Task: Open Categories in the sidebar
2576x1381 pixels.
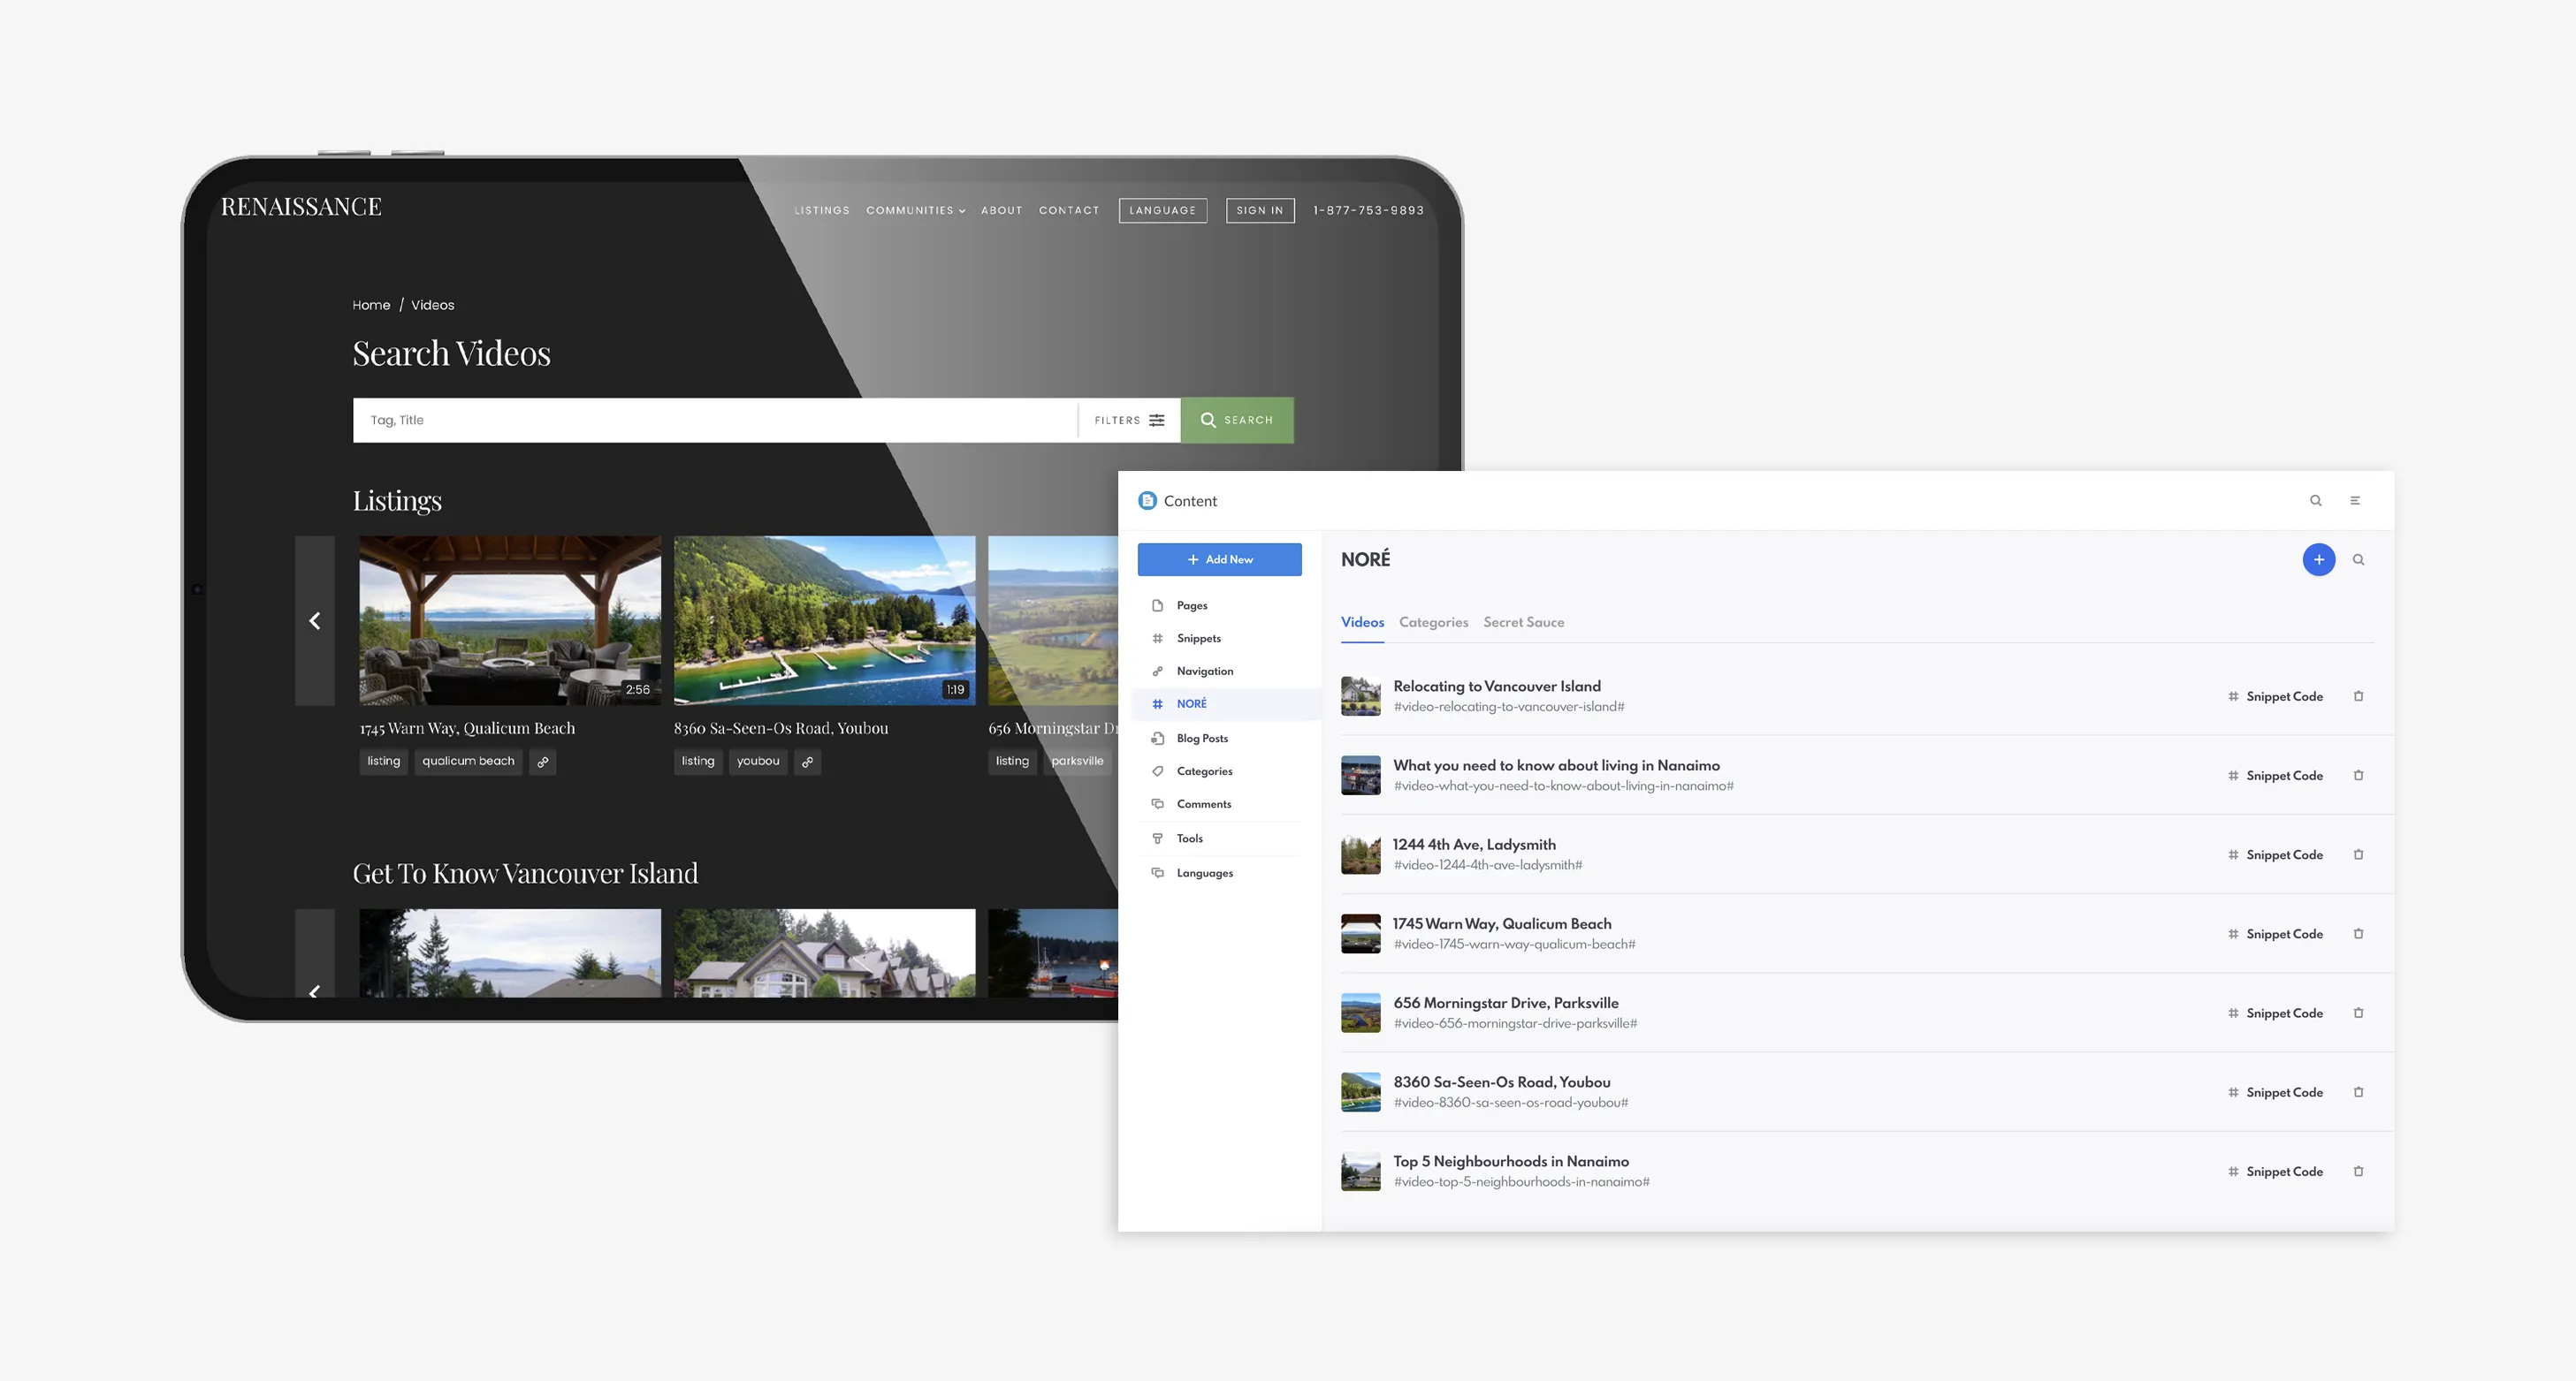Action: pyautogui.click(x=1220, y=771)
